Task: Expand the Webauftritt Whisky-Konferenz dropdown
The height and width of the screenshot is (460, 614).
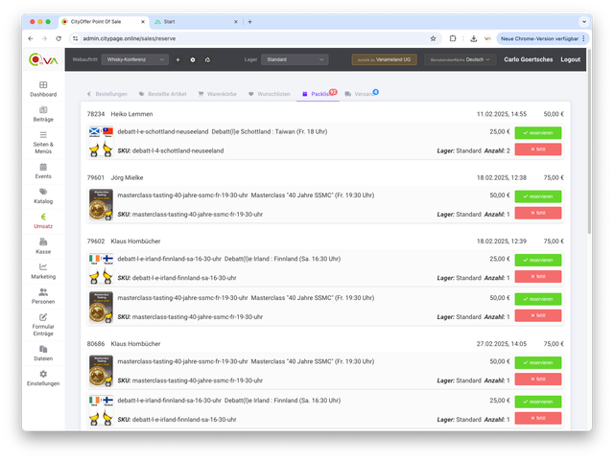Action: pyautogui.click(x=134, y=59)
